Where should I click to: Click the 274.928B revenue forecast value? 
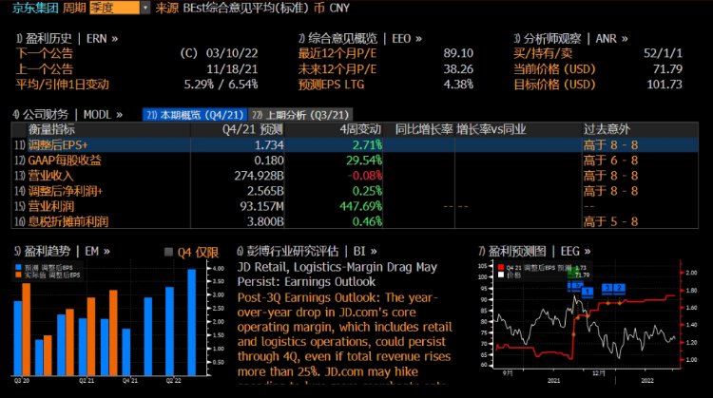pos(259,176)
